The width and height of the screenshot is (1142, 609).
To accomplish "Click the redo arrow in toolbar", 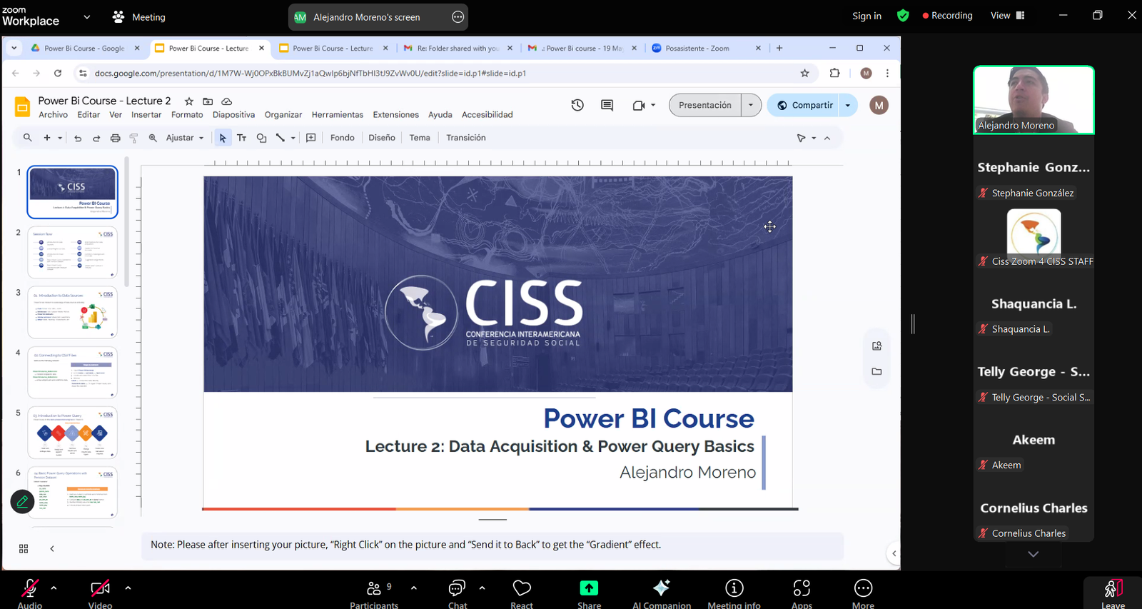I will click(x=96, y=138).
